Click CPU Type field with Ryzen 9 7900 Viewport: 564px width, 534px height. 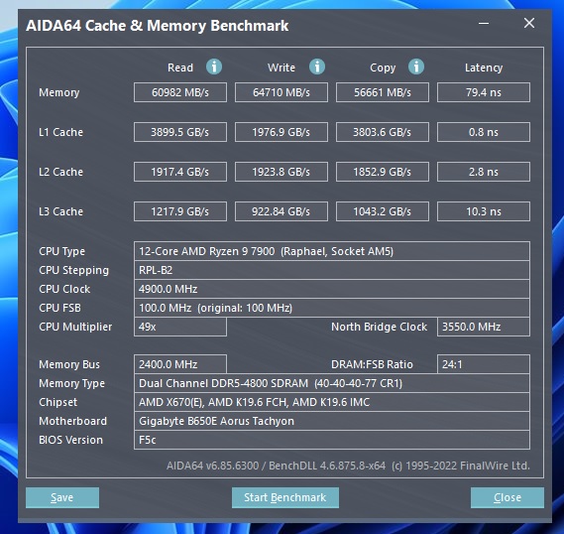click(x=332, y=251)
